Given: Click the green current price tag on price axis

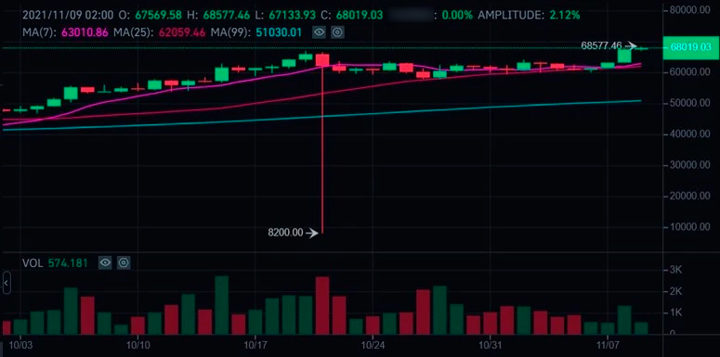Looking at the screenshot, I should point(691,46).
